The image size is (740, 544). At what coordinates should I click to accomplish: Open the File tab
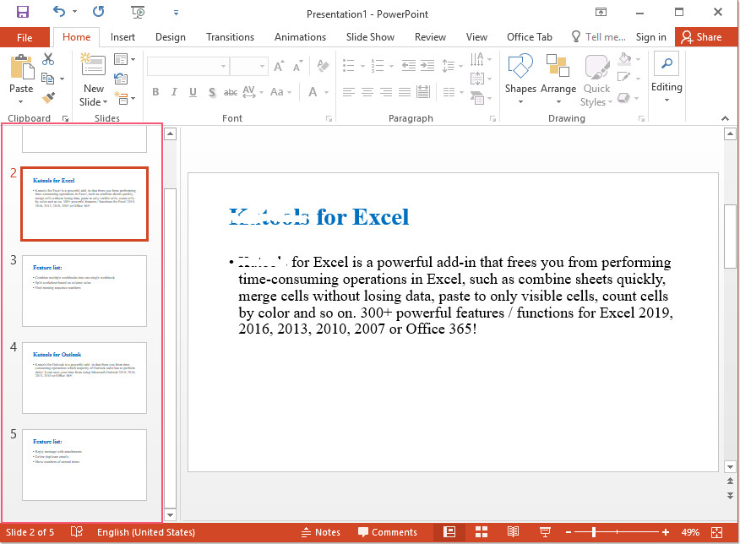[x=24, y=37]
